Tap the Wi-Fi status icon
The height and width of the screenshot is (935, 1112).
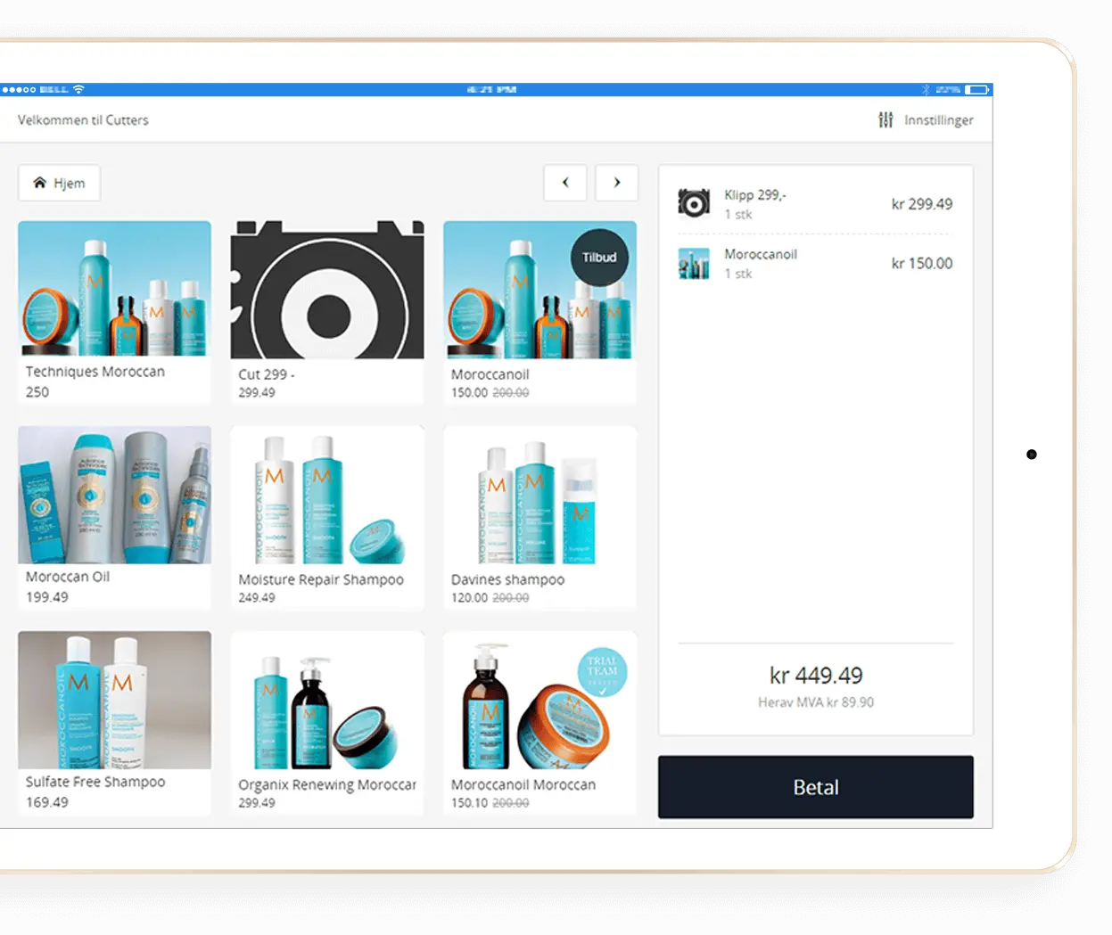point(78,89)
